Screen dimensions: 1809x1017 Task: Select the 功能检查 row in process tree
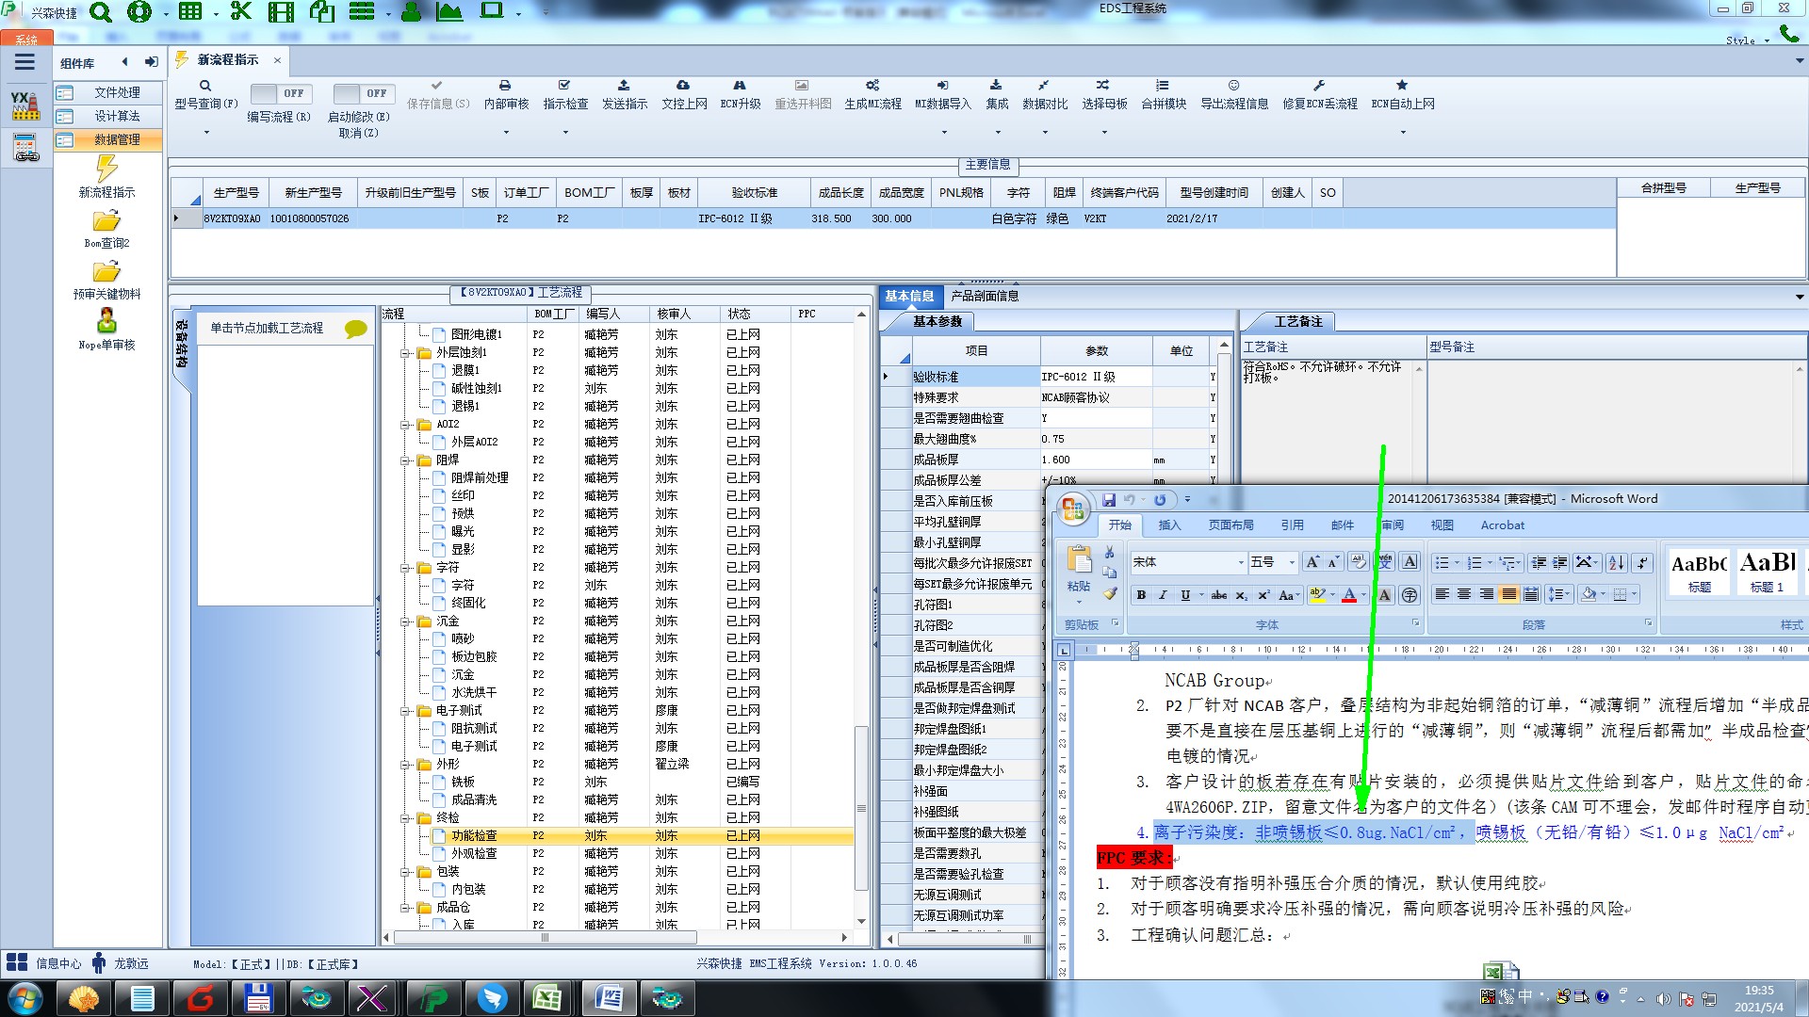[474, 835]
